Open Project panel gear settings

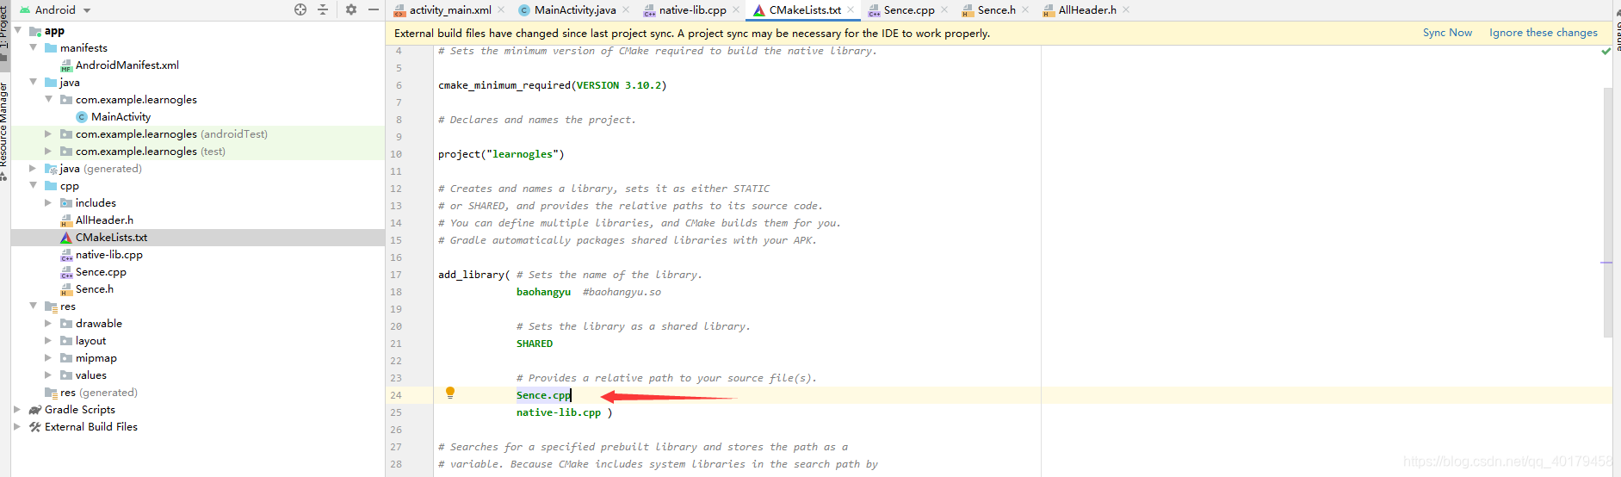(x=351, y=9)
